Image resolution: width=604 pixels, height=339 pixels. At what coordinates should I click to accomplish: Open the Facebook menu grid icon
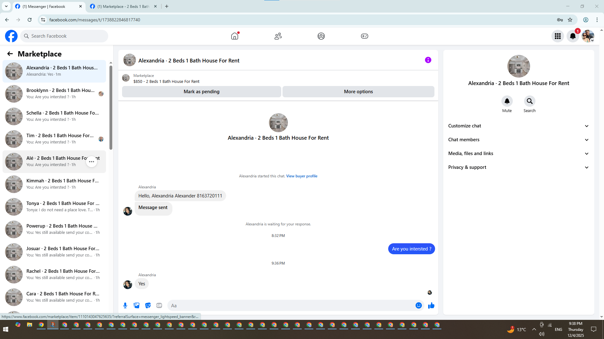[x=557, y=36]
